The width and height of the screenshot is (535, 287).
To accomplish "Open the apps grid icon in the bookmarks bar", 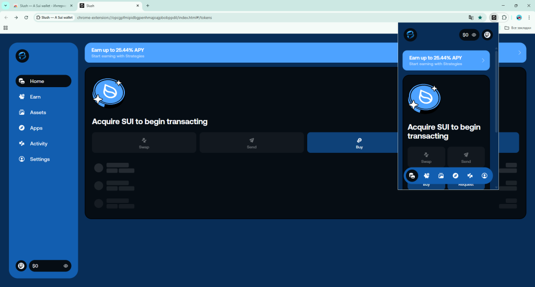I will pos(5,28).
